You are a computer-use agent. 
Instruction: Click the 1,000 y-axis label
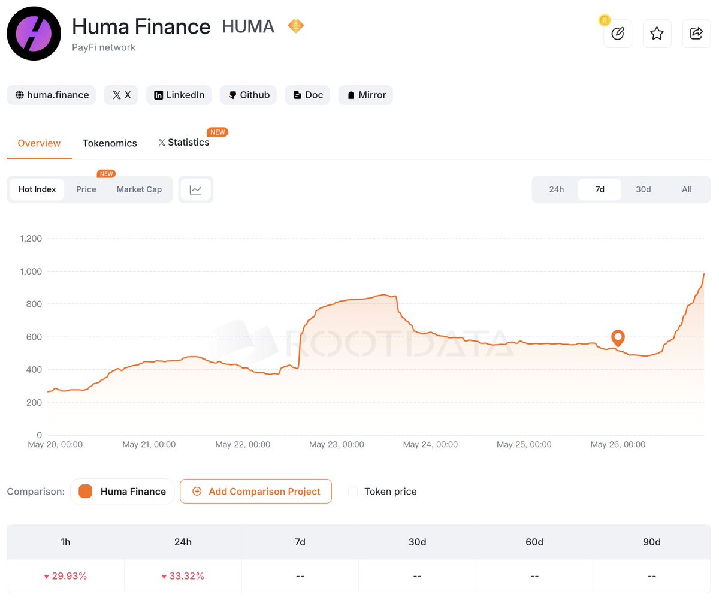coord(31,272)
